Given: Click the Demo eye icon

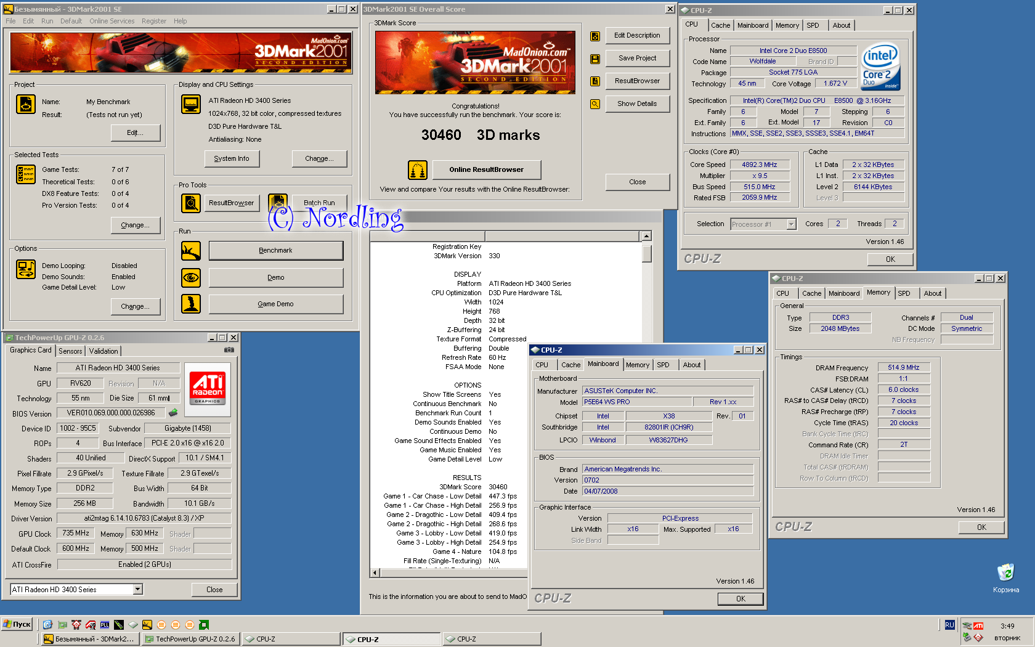Looking at the screenshot, I should [x=191, y=277].
